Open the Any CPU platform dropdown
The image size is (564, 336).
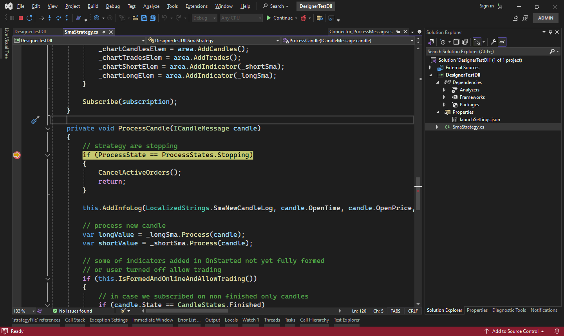tap(241, 18)
